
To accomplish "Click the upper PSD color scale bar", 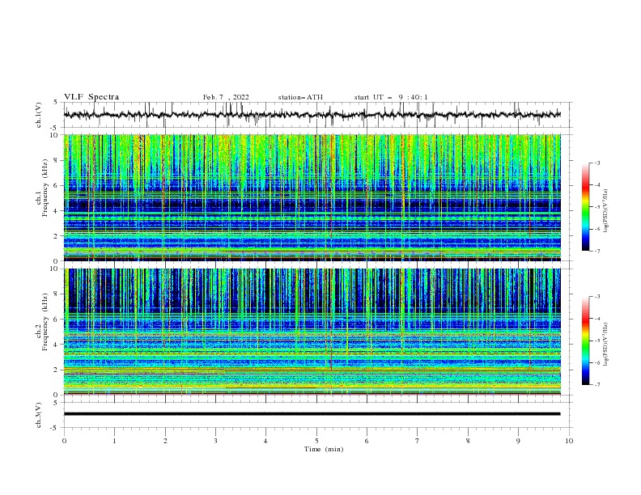I will click(x=585, y=207).
